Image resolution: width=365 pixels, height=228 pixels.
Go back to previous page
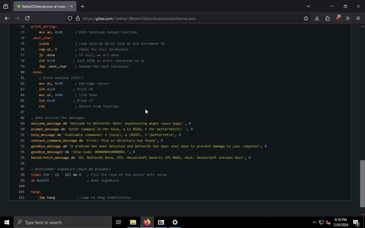[x=7, y=18]
